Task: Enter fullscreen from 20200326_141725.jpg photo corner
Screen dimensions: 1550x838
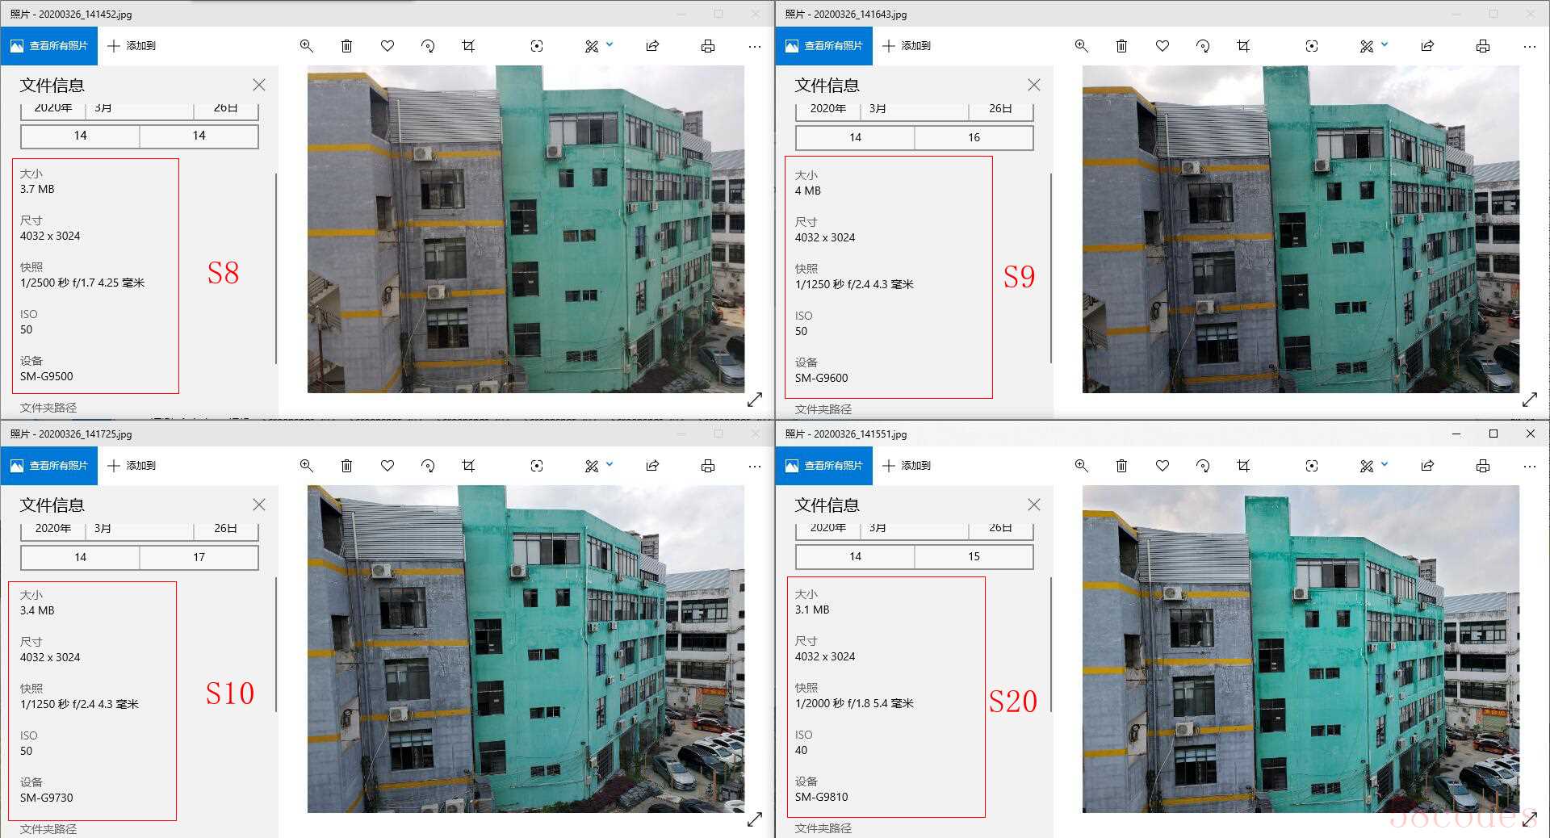Action: [x=755, y=819]
